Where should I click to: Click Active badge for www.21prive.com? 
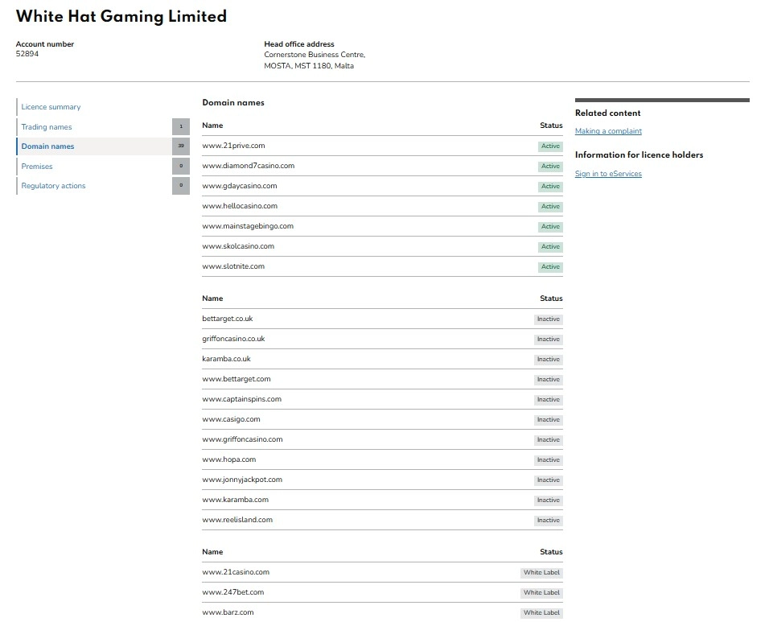550,146
